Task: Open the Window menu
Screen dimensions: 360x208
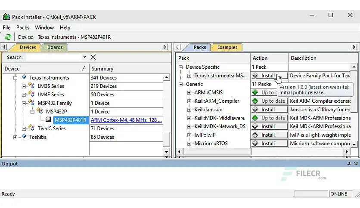Action: pos(44,28)
